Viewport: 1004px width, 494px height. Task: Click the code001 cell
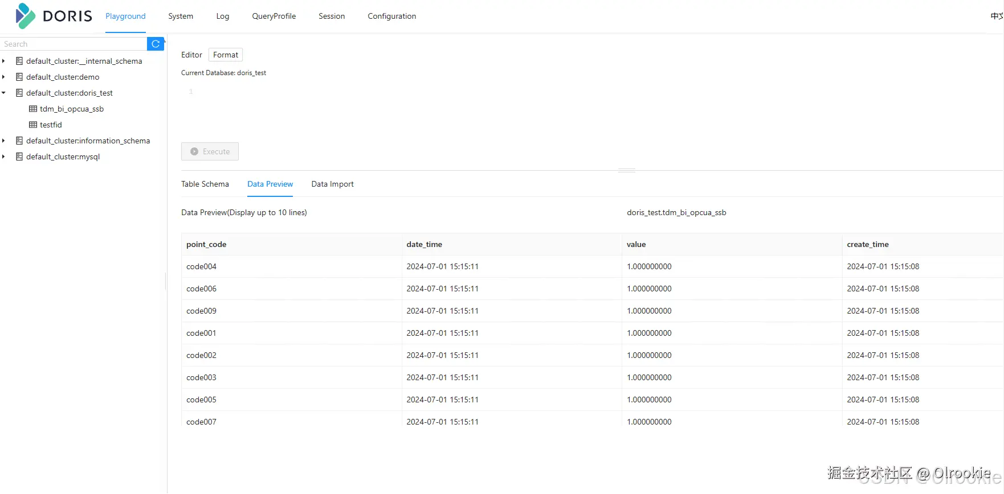click(x=292, y=333)
